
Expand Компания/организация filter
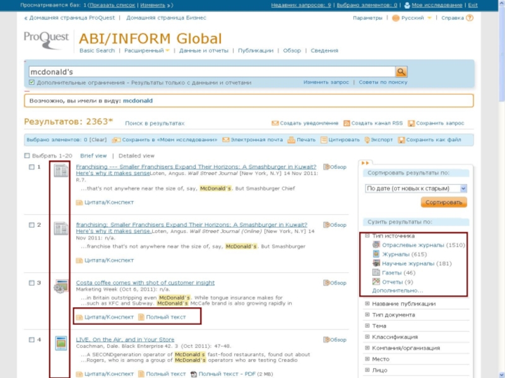pyautogui.click(x=367, y=348)
